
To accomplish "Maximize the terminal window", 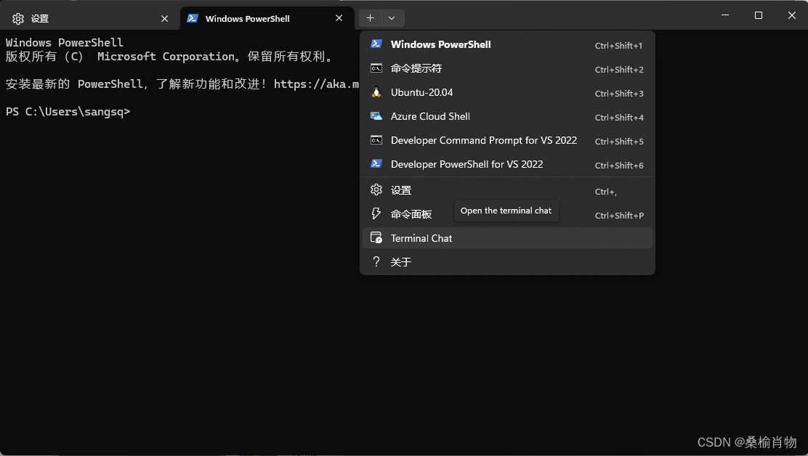I will tap(759, 15).
